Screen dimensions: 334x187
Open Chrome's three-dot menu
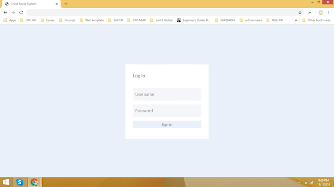(x=329, y=13)
